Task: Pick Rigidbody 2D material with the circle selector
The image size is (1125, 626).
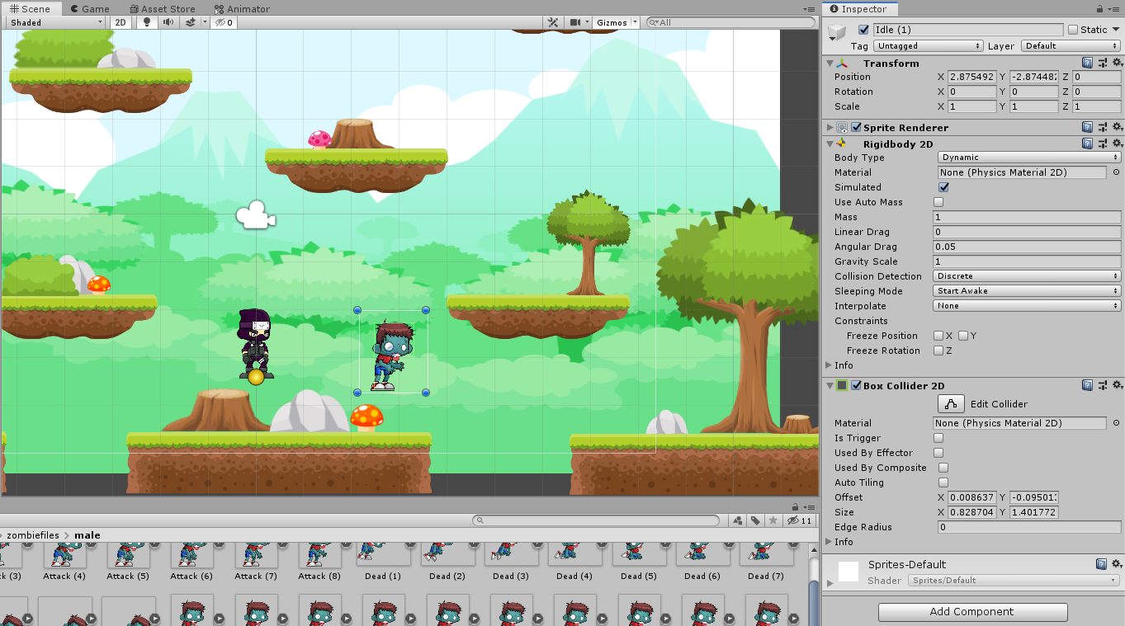Action: pos(1116,172)
